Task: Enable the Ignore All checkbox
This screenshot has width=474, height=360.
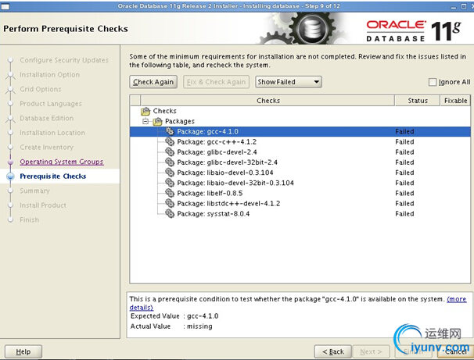Action: (433, 82)
